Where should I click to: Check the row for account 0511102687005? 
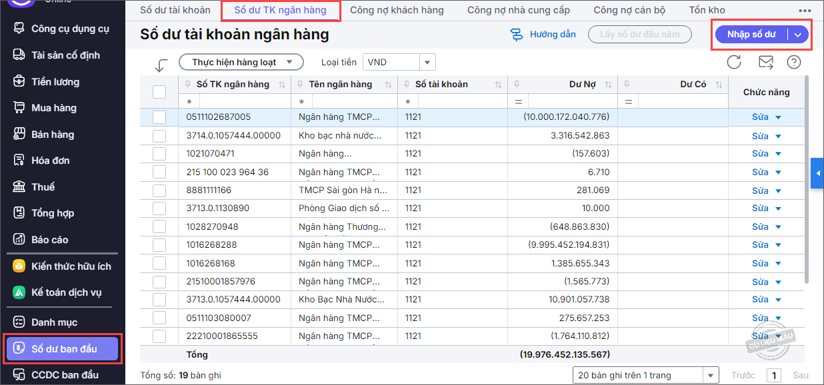click(159, 117)
